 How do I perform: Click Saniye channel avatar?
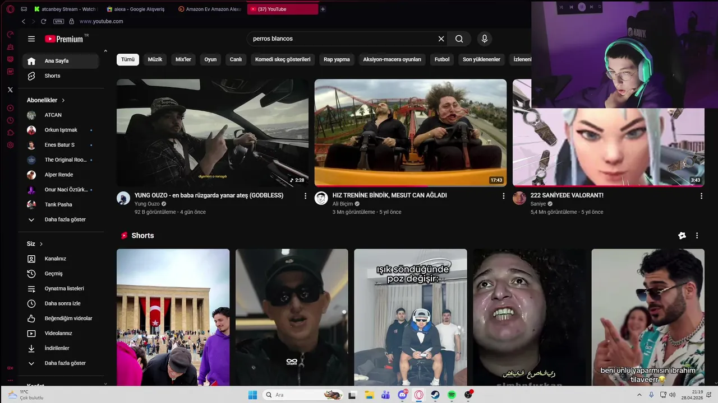[519, 198]
